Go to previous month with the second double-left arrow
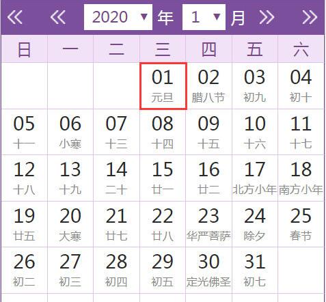Image resolution: width=326 pixels, height=302 pixels. coord(58,17)
